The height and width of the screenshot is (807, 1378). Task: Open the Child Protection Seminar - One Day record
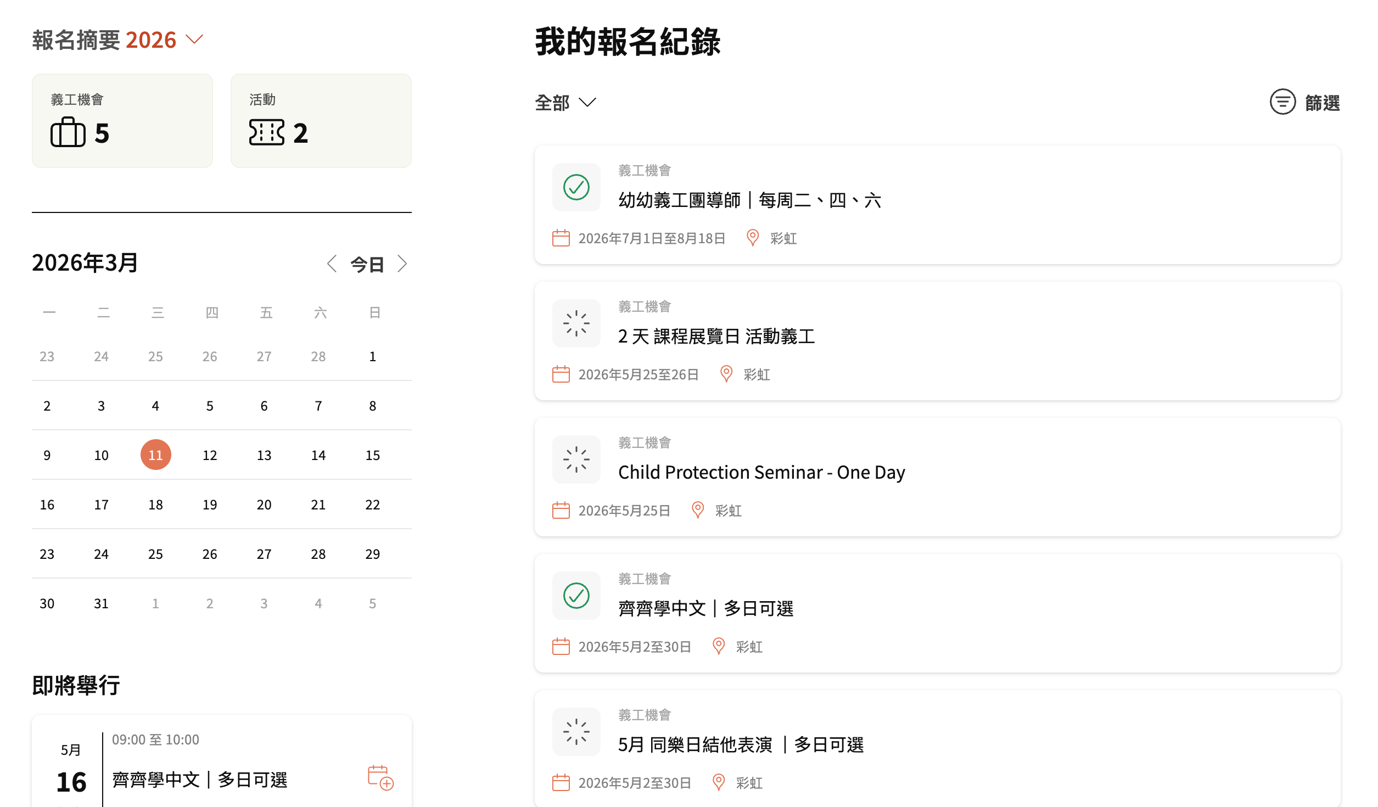click(761, 473)
